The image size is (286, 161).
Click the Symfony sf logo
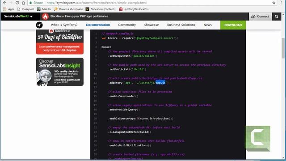click(39, 25)
